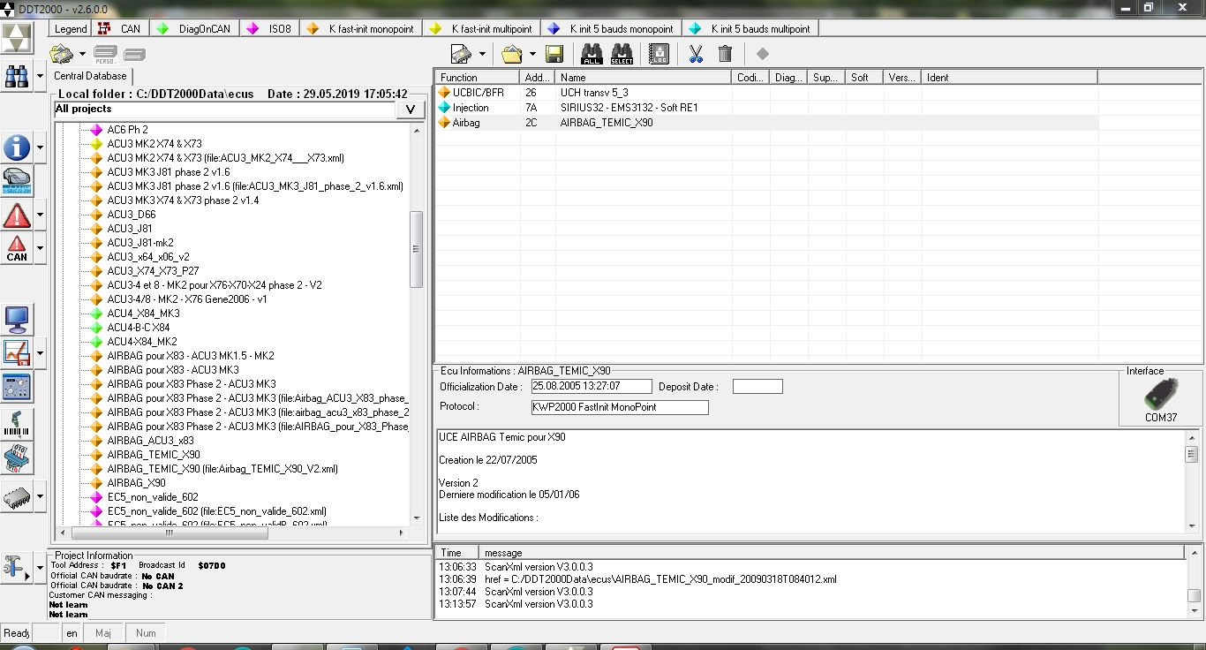The image size is (1206, 650).
Task: Click the Deposit Date input field
Action: pyautogui.click(x=758, y=387)
